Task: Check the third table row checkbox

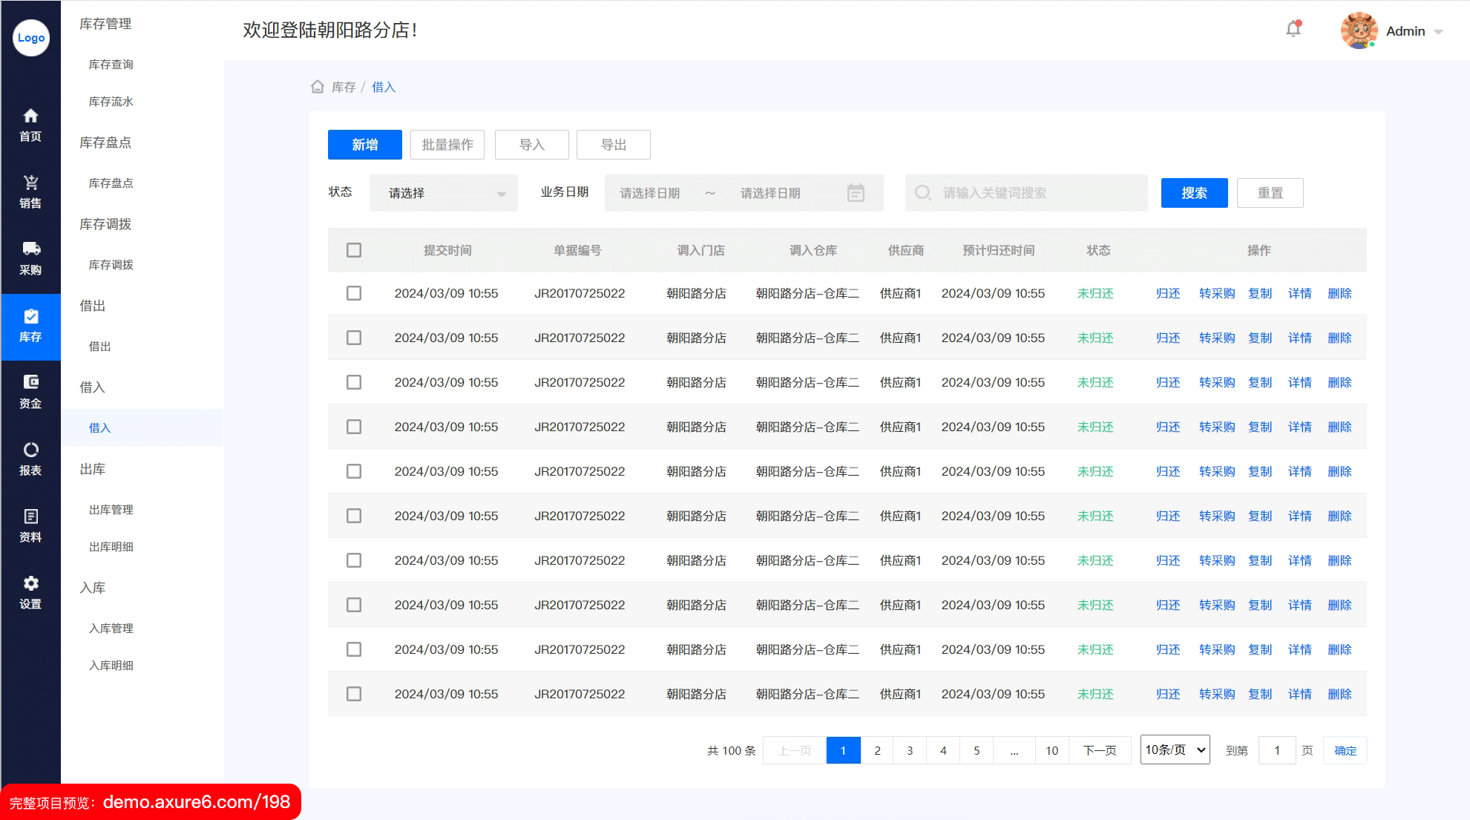Action: tap(354, 382)
